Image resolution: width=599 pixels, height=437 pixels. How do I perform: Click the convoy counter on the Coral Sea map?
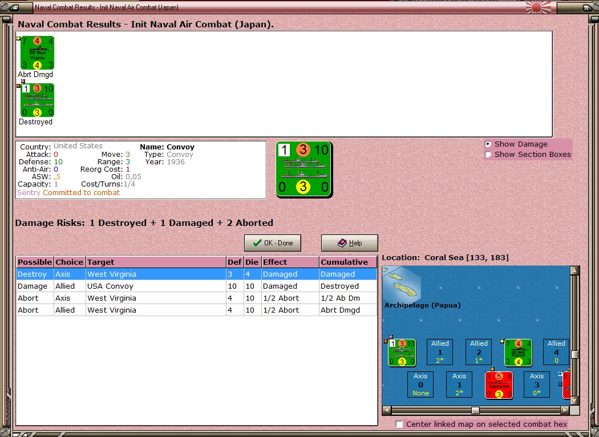point(402,353)
